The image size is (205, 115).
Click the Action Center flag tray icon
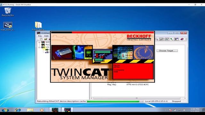click(170, 110)
